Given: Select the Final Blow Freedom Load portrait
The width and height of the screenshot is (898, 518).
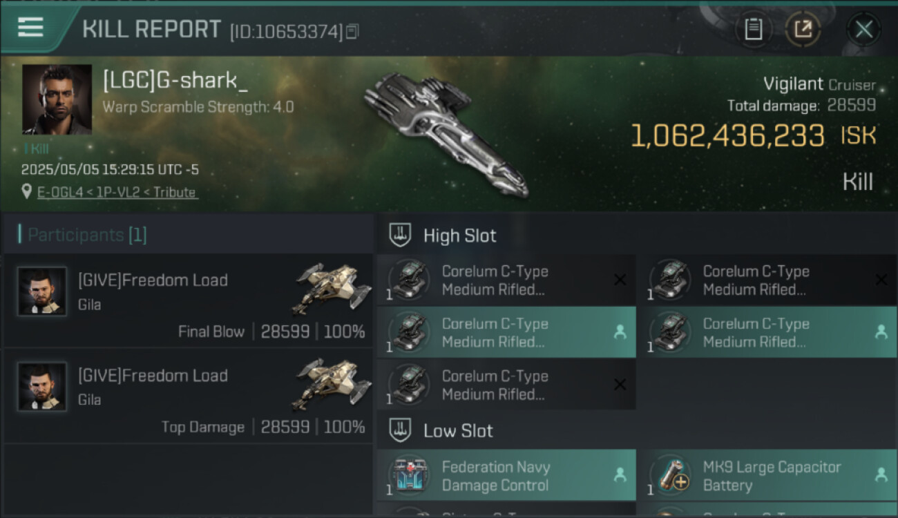Looking at the screenshot, I should click(x=42, y=291).
